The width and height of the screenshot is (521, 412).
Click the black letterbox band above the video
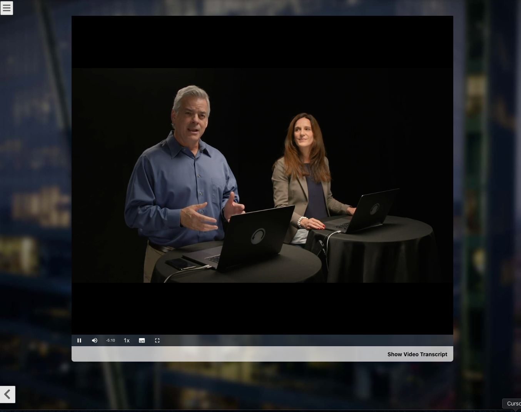[x=262, y=42]
